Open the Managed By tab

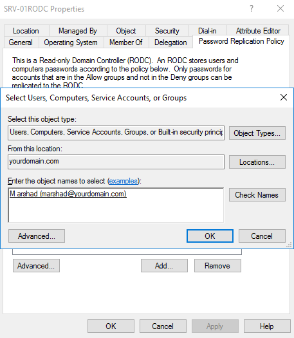78,31
